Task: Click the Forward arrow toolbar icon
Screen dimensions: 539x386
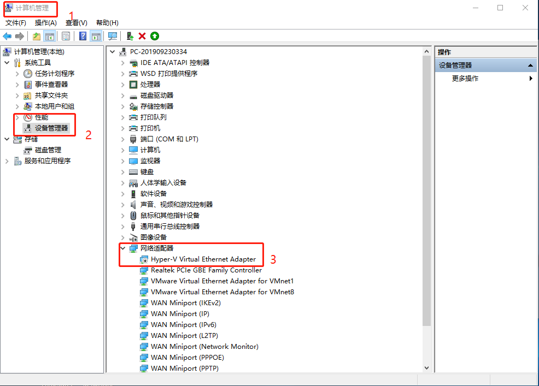Action: (20, 36)
